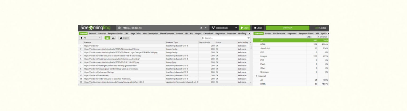The image size is (407, 111).
Task: Sort by the Indexability column header
Action: 243,42
